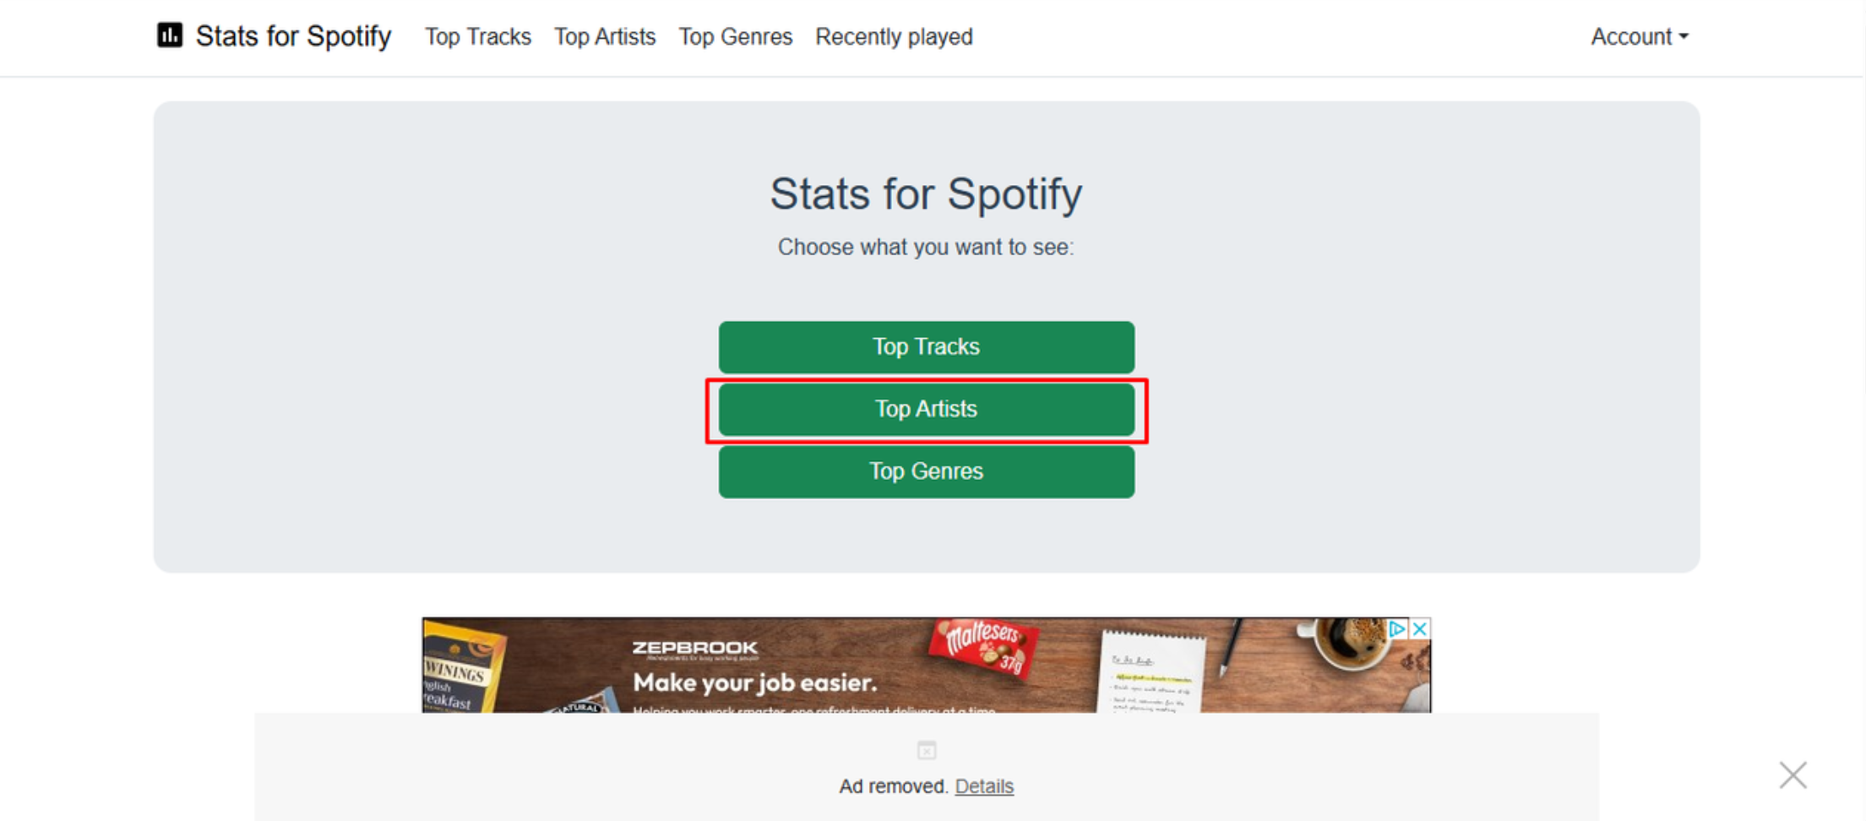Dismiss the bottom overlay with large X
1866x821 pixels.
click(x=1793, y=775)
